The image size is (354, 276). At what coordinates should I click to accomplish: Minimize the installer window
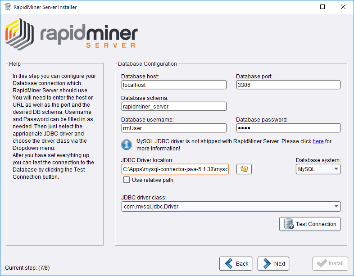click(302, 7)
